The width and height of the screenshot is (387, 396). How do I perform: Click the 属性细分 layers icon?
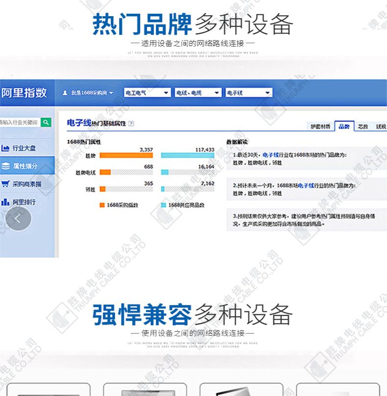[x=6, y=166]
